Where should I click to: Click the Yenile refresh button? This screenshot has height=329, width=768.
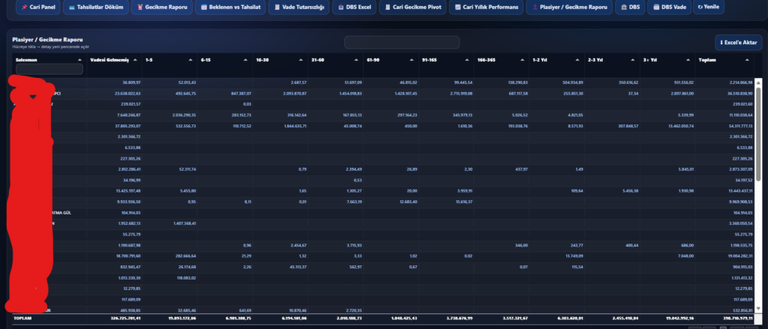point(708,7)
